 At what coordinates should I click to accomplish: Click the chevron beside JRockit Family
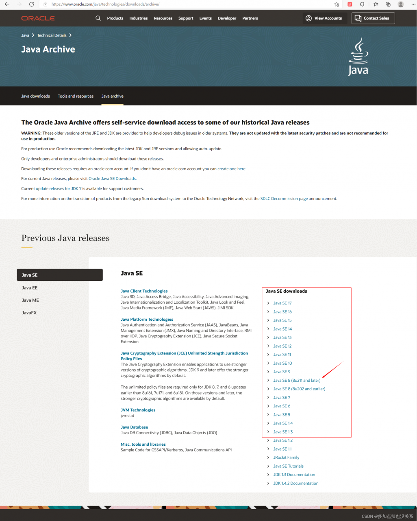268,458
